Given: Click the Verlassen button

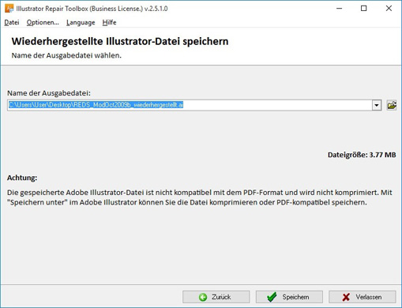Looking at the screenshot, I should coord(363,297).
